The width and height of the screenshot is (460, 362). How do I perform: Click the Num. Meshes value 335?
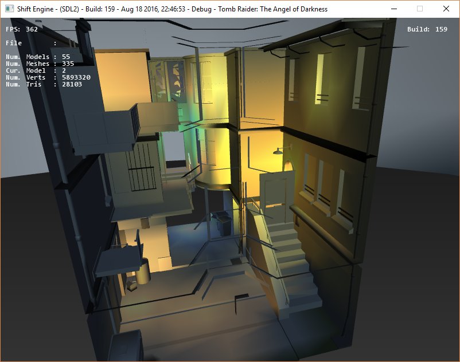[68, 64]
